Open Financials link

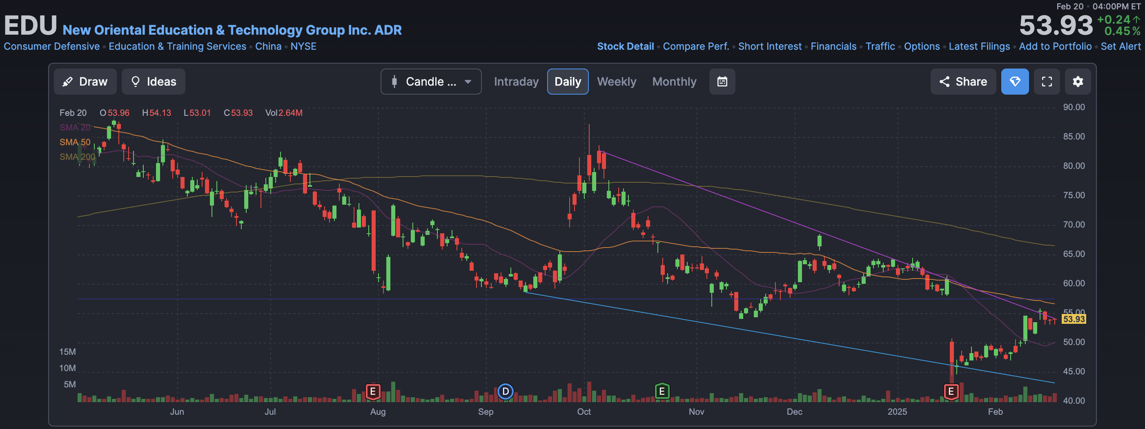tap(833, 46)
